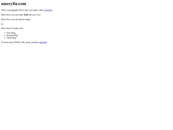Select the Second thing list item
Screen dimensions: 173x130
coord(12,35)
